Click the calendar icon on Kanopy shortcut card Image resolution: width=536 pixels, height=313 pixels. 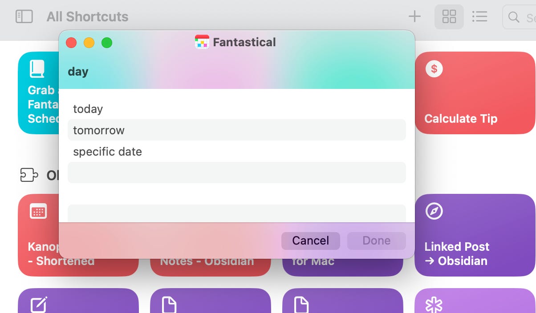tap(38, 211)
